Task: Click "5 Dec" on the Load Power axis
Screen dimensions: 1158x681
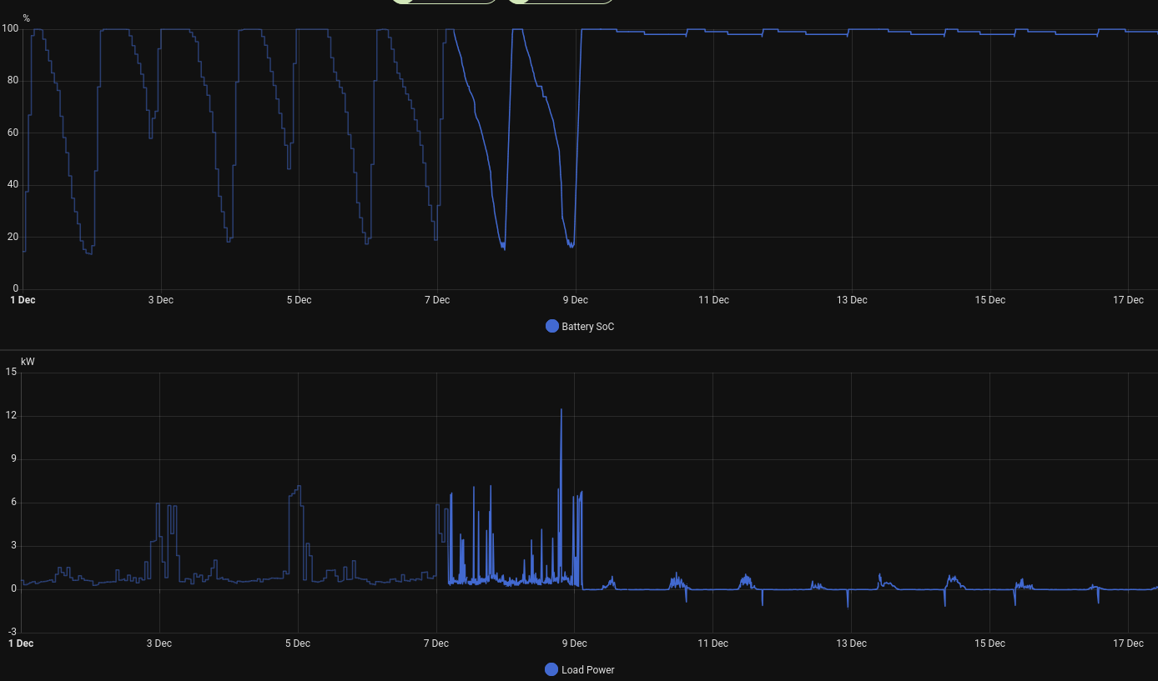Action: click(x=297, y=643)
